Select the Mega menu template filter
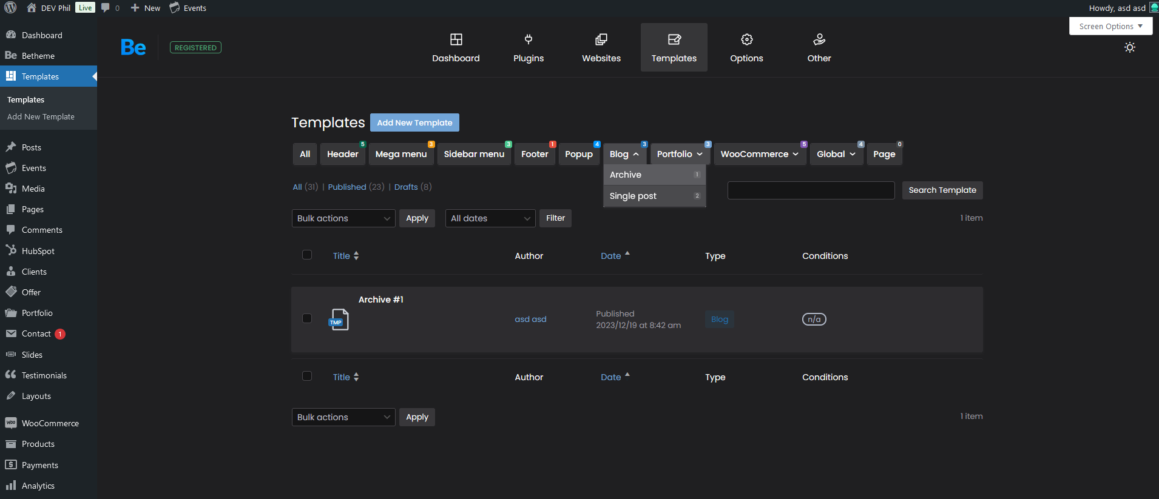Screen dimensions: 1159x499 [x=401, y=154]
